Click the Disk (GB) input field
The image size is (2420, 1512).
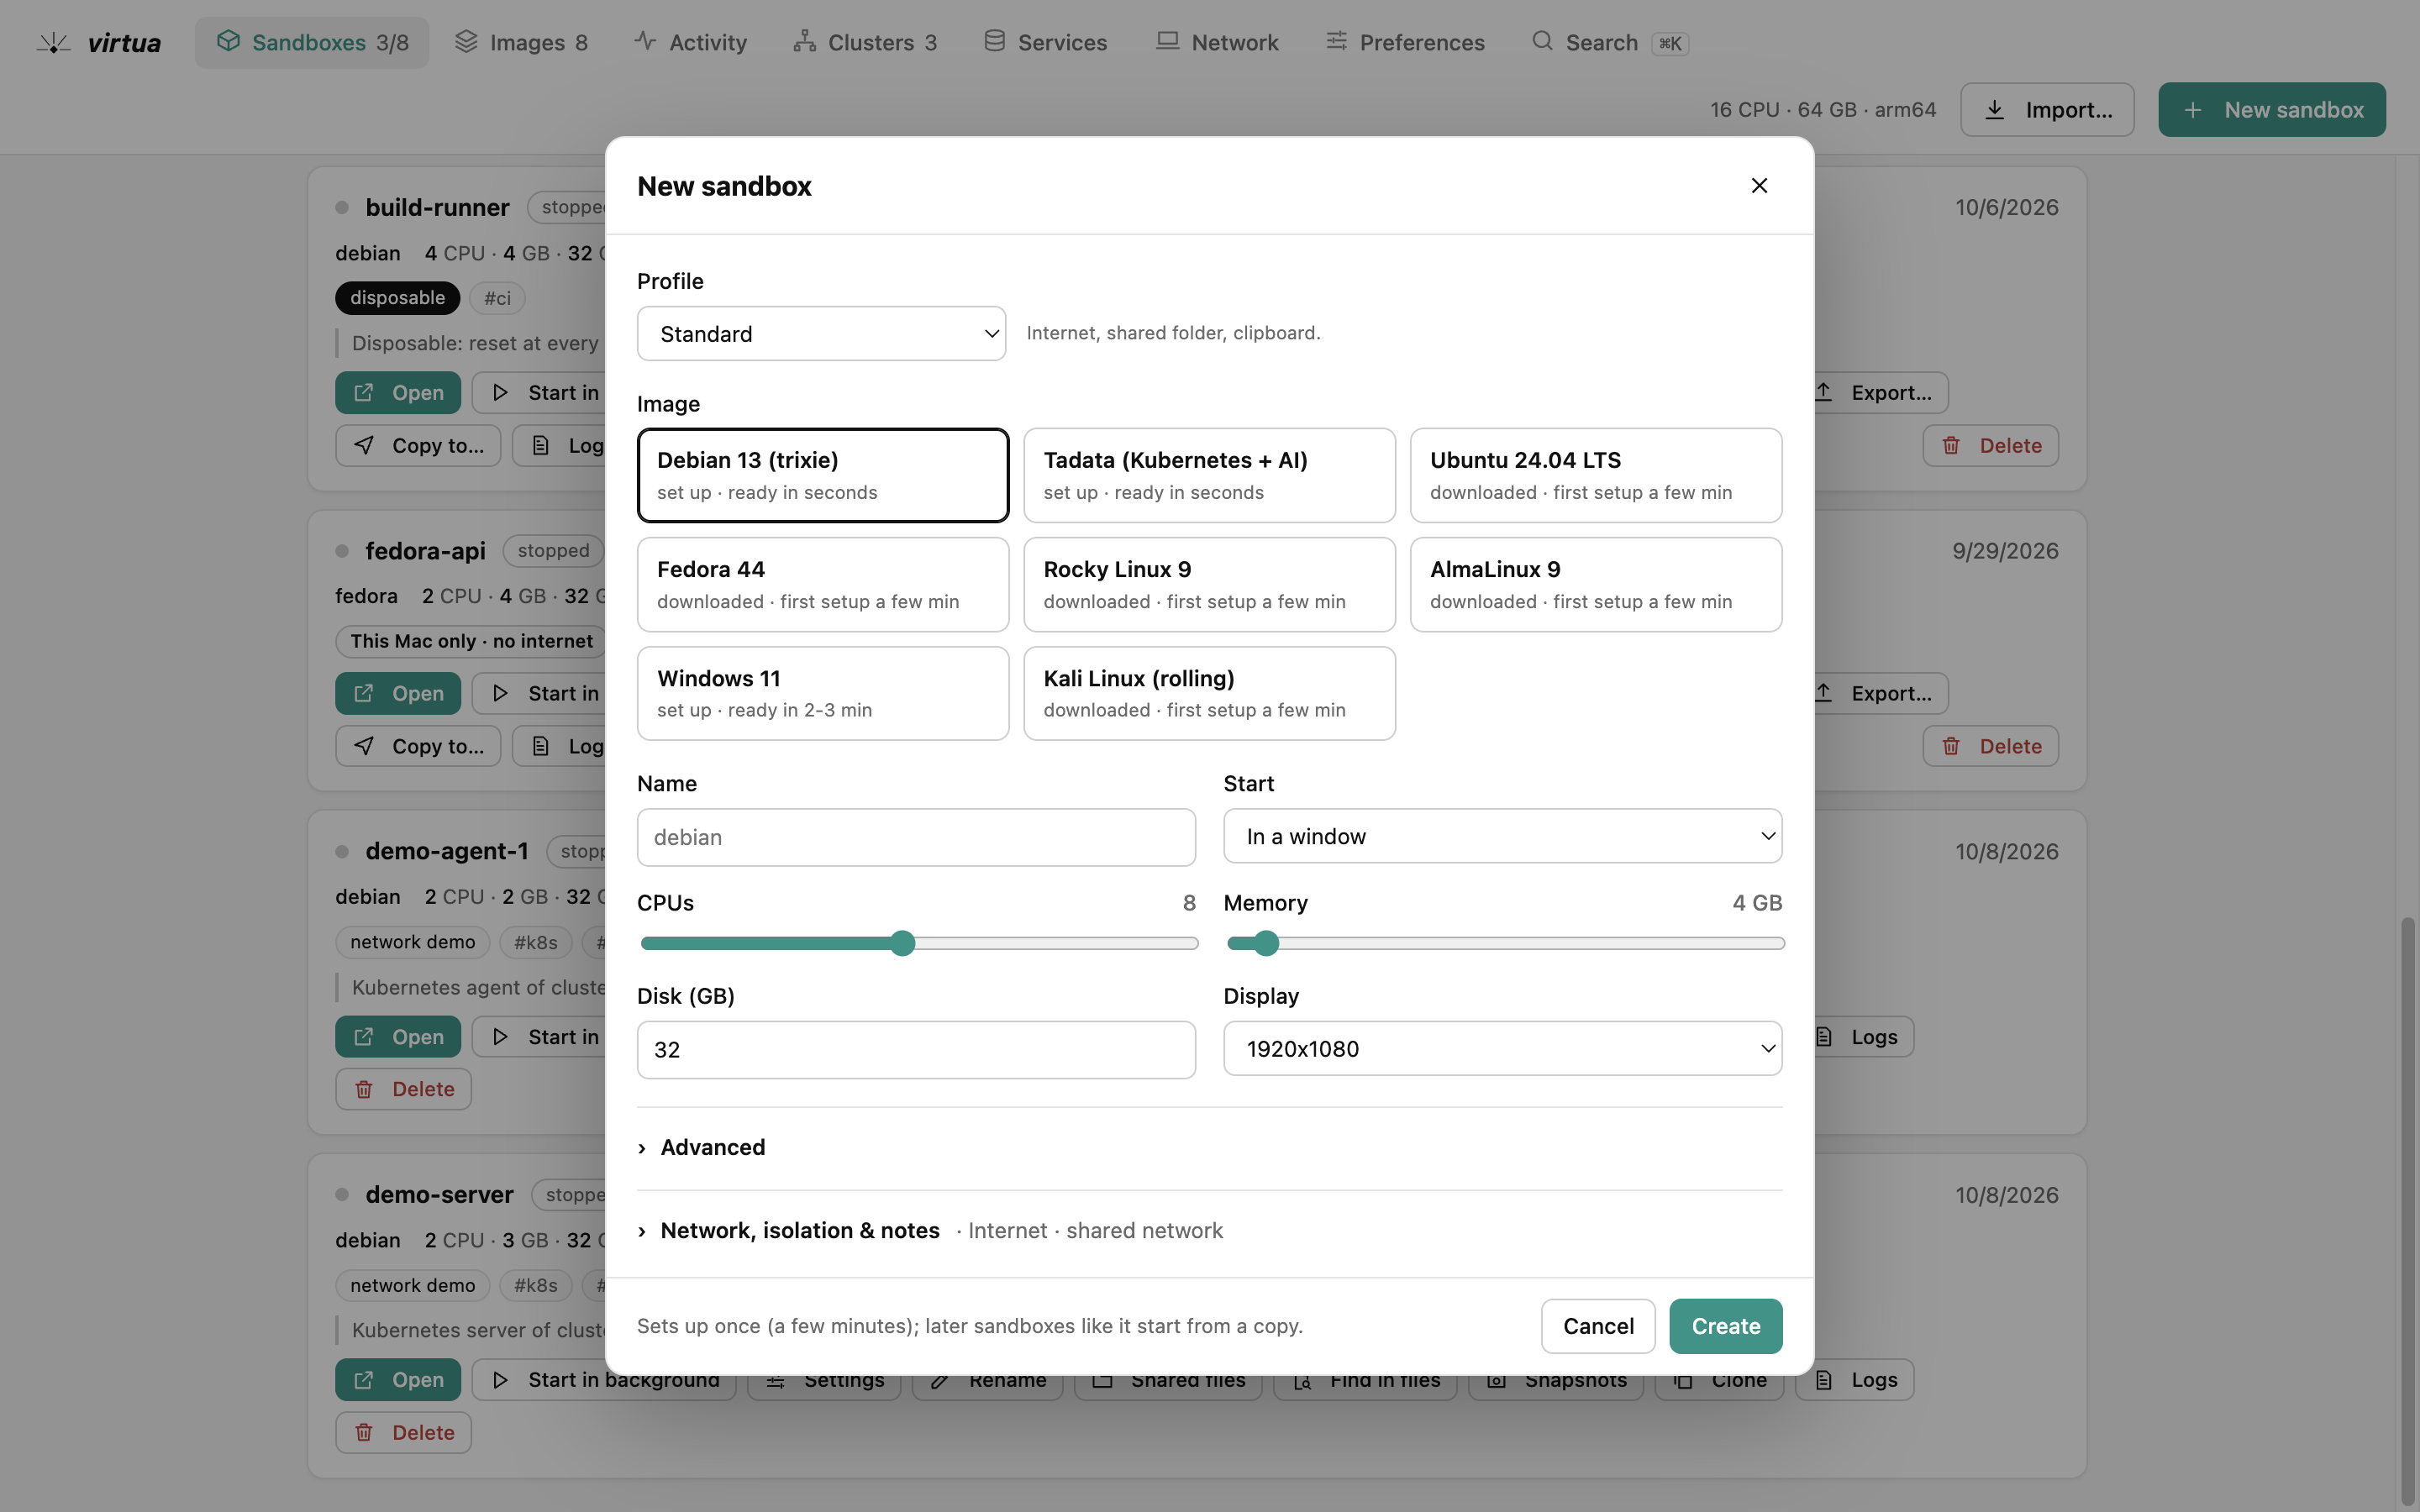[916, 1049]
